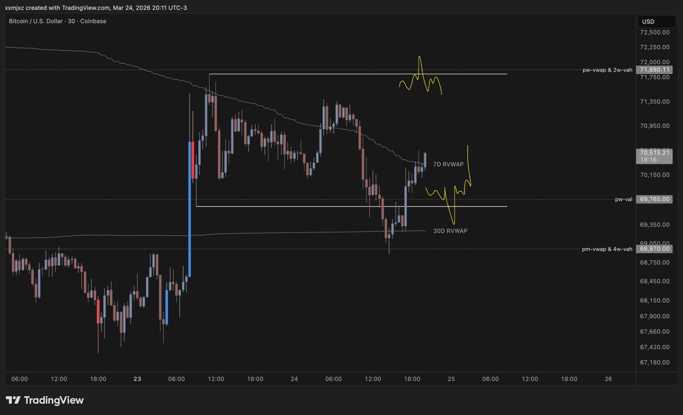Click the 67,420.00 price axis value
The height and width of the screenshot is (415, 683).
[x=655, y=347]
